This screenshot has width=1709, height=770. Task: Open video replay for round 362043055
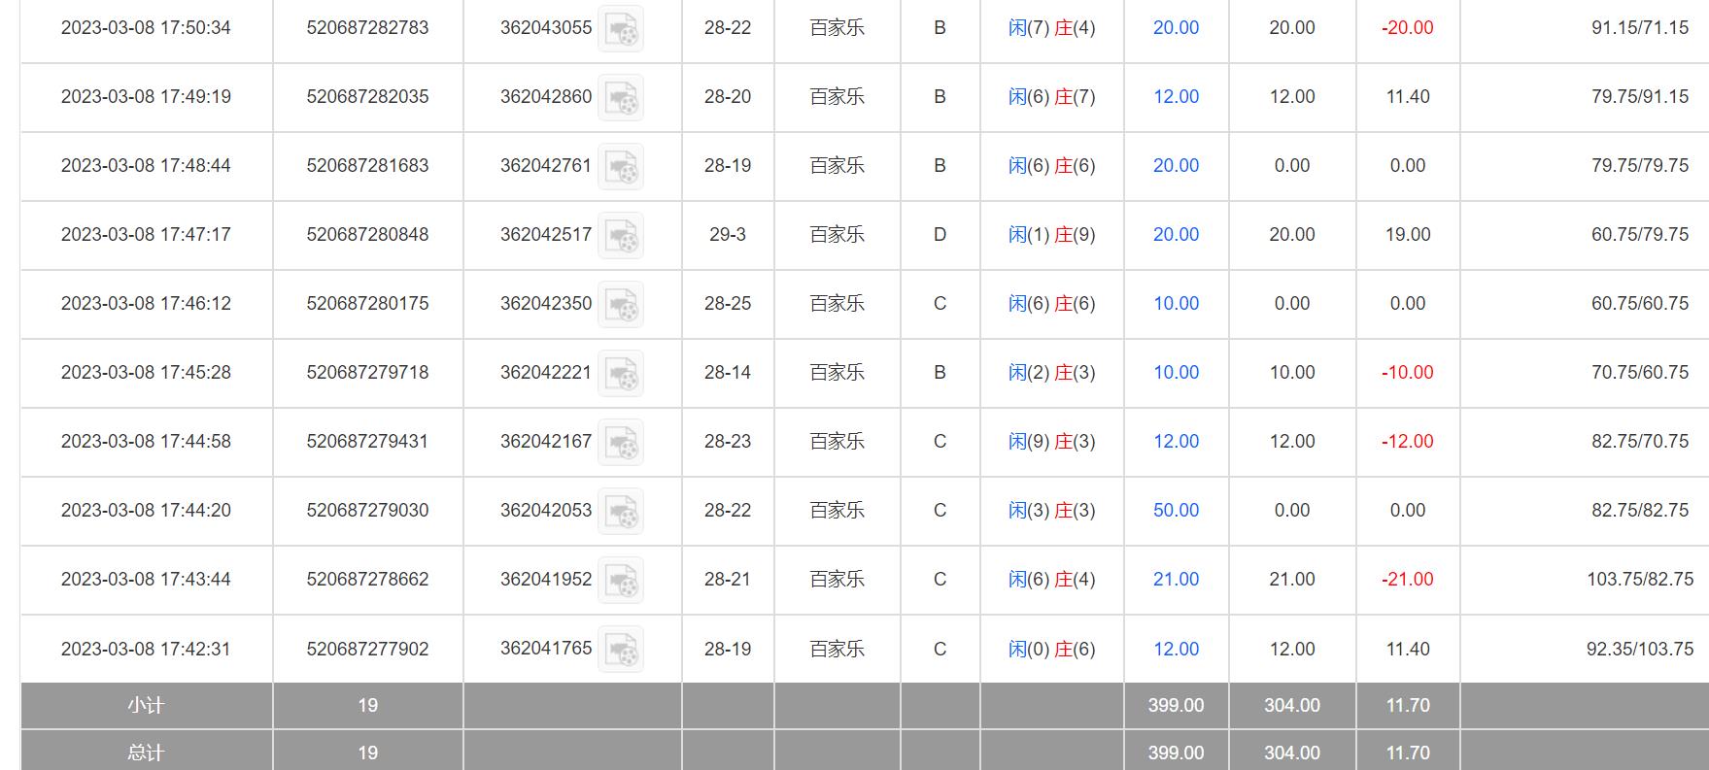[x=620, y=29]
